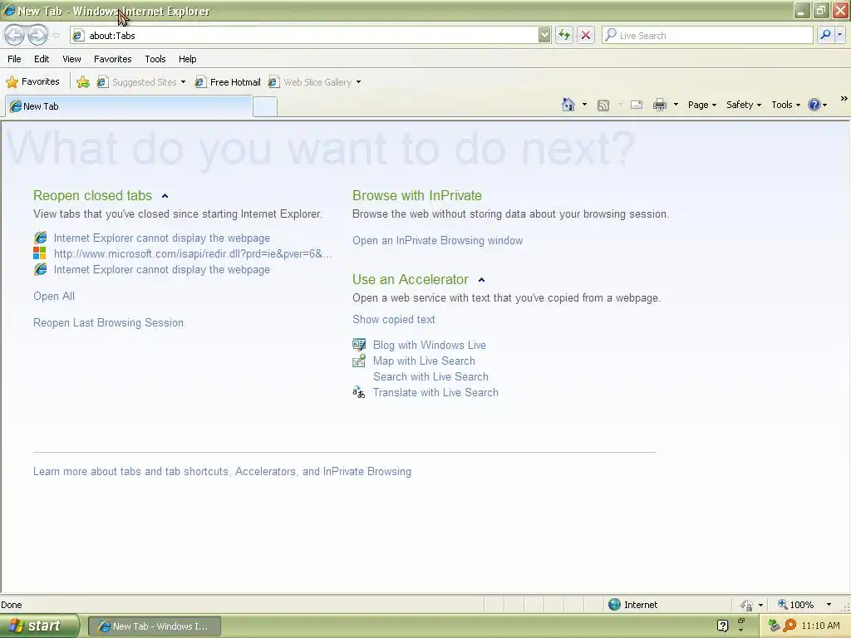Click Open an InPrivate Browsing window
851x638 pixels.
pyautogui.click(x=437, y=240)
